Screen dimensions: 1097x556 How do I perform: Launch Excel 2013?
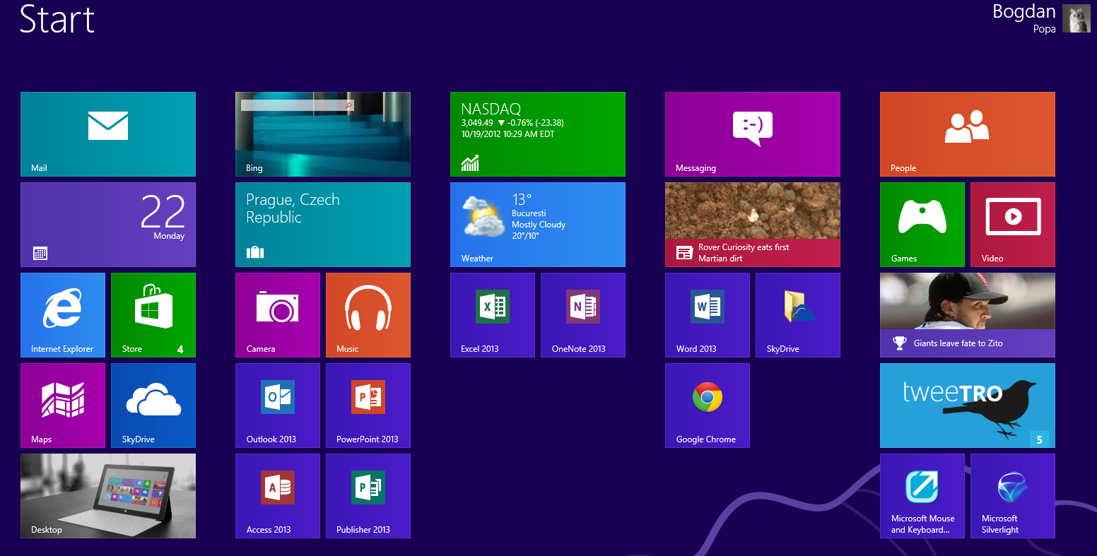tap(493, 315)
